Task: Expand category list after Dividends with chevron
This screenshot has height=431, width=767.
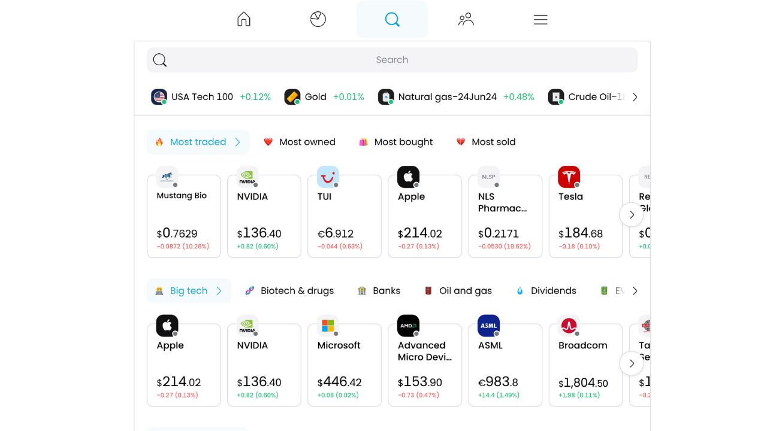Action: pyautogui.click(x=635, y=291)
